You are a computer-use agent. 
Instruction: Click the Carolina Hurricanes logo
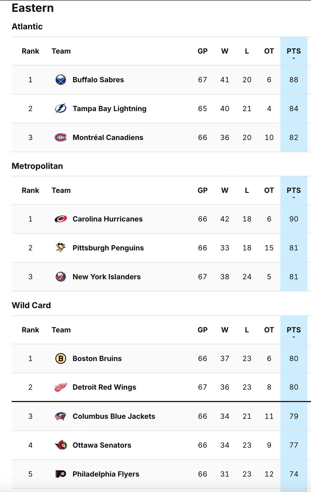[x=61, y=219]
